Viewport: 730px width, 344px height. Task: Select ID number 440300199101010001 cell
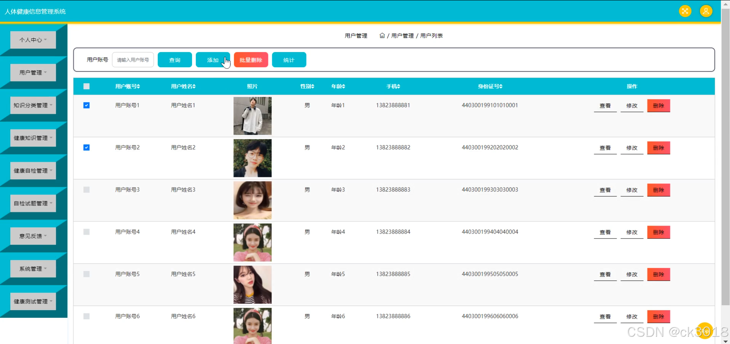490,105
